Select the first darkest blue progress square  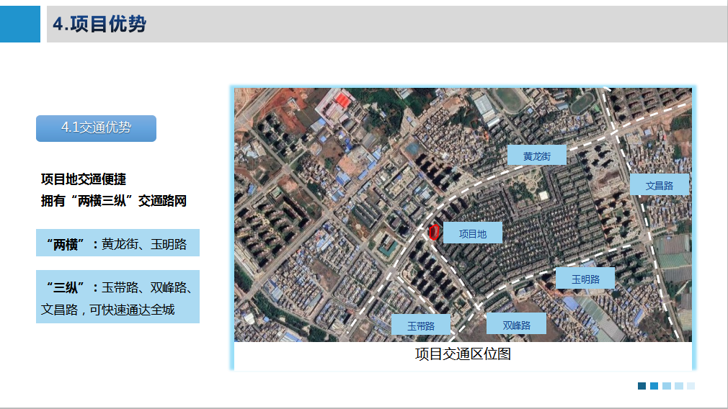pos(642,386)
